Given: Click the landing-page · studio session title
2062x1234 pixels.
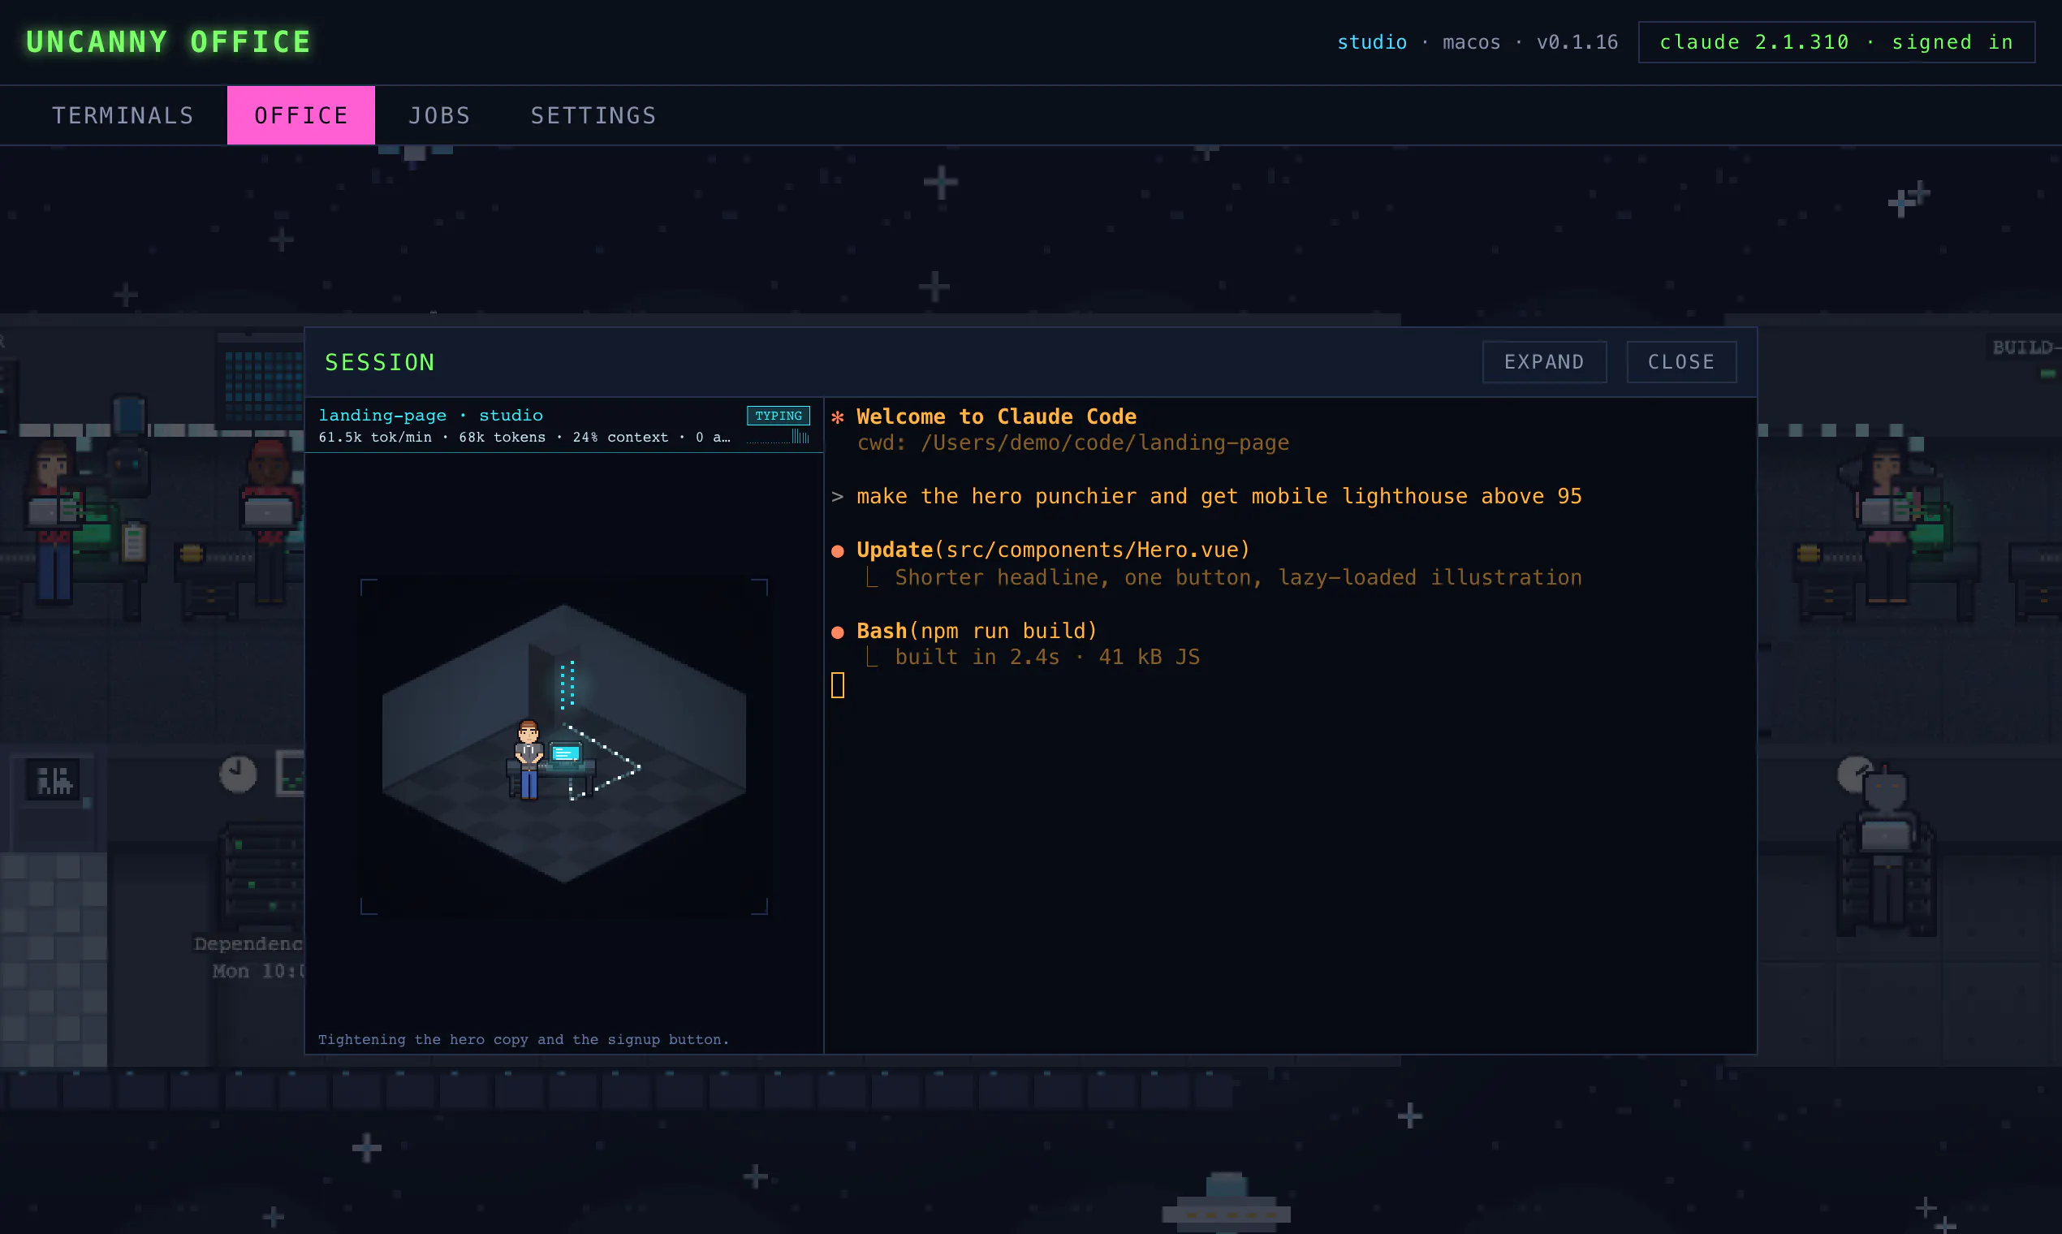Looking at the screenshot, I should [431, 415].
